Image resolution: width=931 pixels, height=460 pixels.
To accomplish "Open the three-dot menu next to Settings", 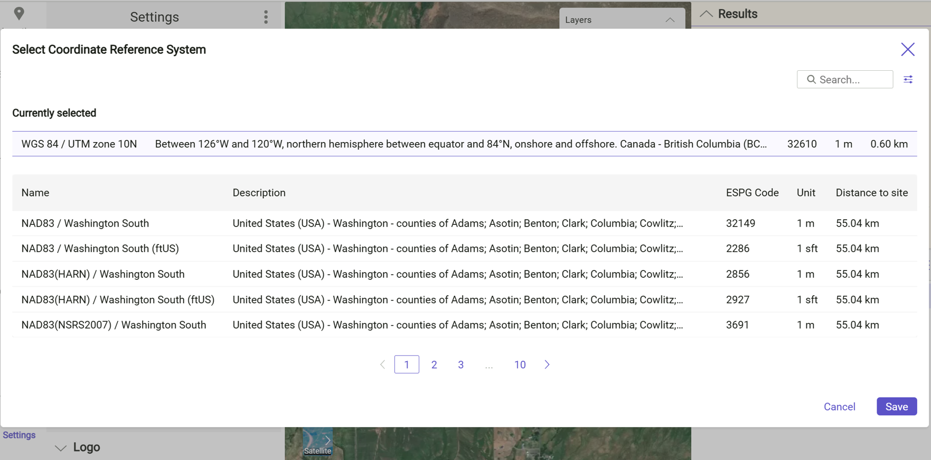I will 266,16.
